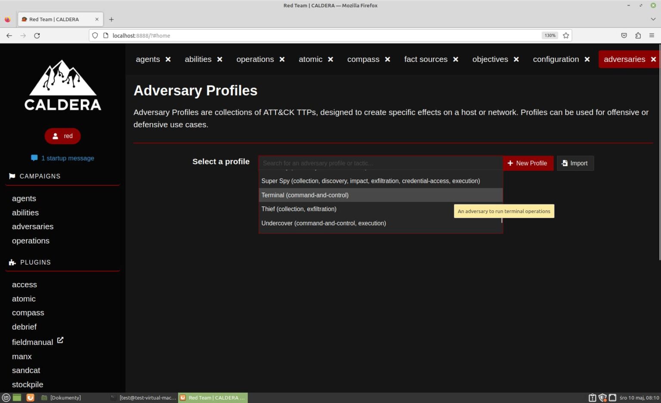Select the Terminal adversary profile option

305,195
